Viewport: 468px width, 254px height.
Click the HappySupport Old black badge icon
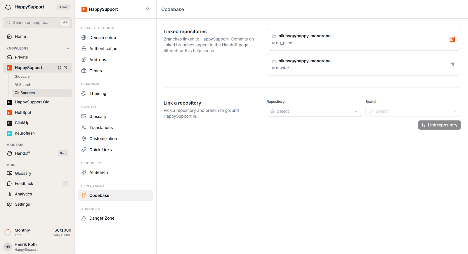point(9,102)
